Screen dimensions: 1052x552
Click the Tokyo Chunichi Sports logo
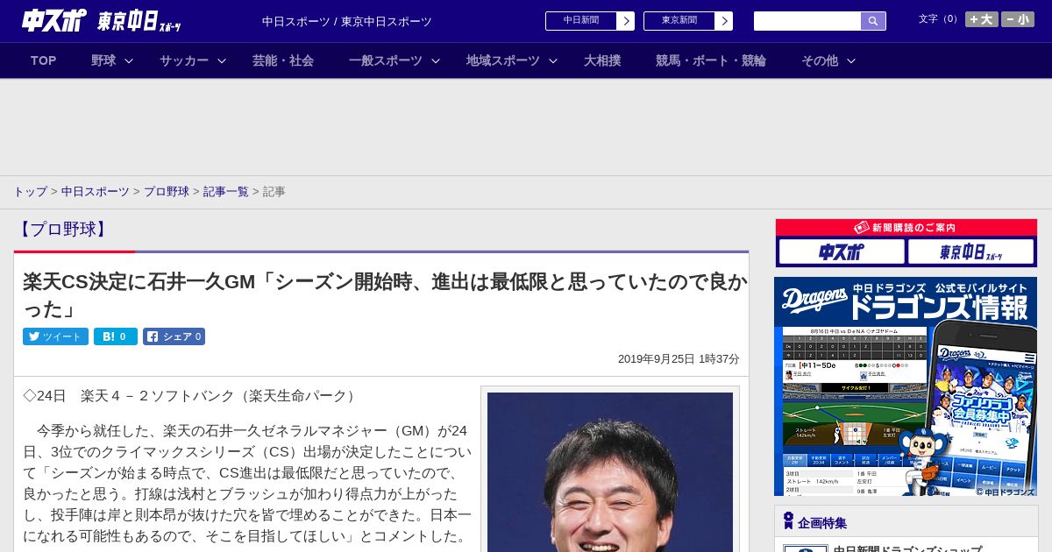139,21
